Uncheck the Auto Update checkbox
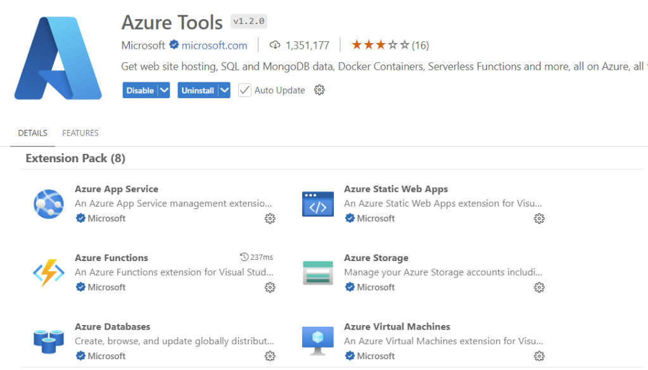 point(245,90)
